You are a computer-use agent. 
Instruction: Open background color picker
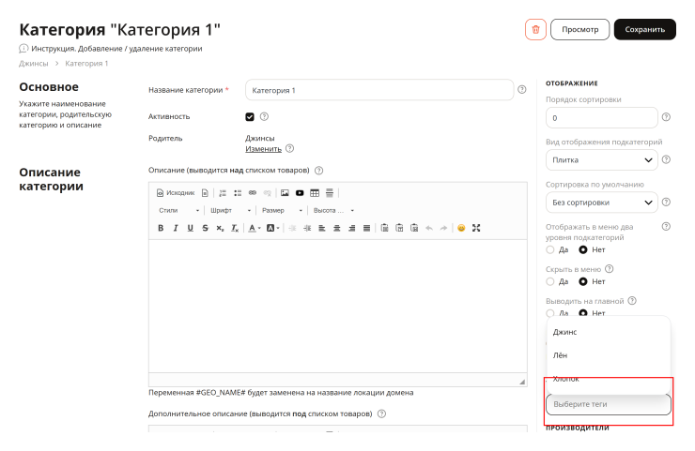pyautogui.click(x=272, y=228)
